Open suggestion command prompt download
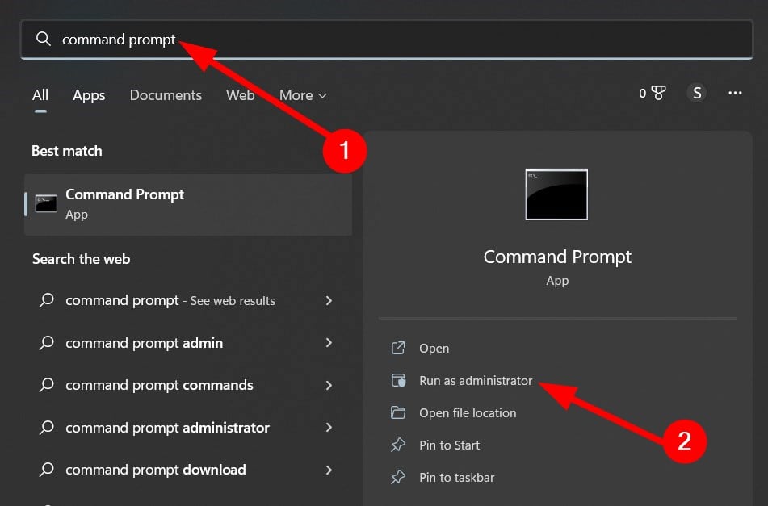 coord(188,470)
